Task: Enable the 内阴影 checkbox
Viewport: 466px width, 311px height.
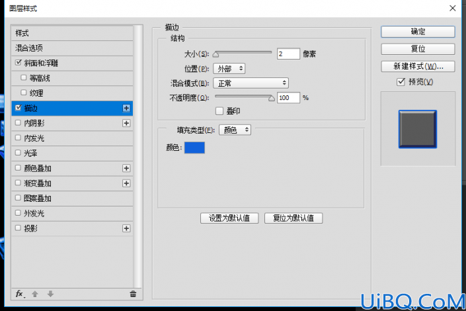Action: (18, 122)
